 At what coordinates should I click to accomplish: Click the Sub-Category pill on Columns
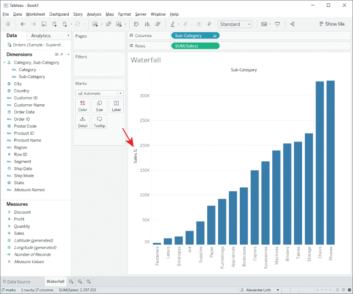pyautogui.click(x=195, y=36)
